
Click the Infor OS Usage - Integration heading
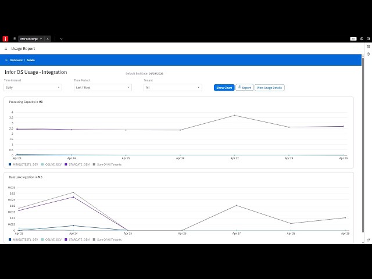tap(36, 72)
